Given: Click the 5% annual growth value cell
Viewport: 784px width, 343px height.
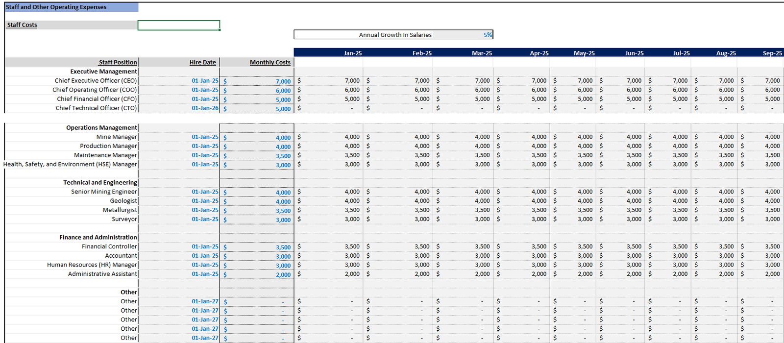Looking at the screenshot, I should (463, 35).
